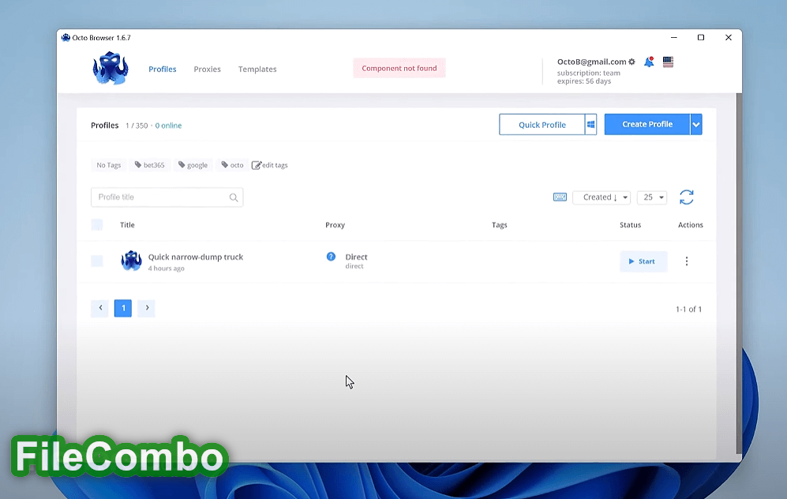The image size is (787, 499).
Task: Click the profile avatar of Quick narrow-dump truck
Action: coord(131,261)
